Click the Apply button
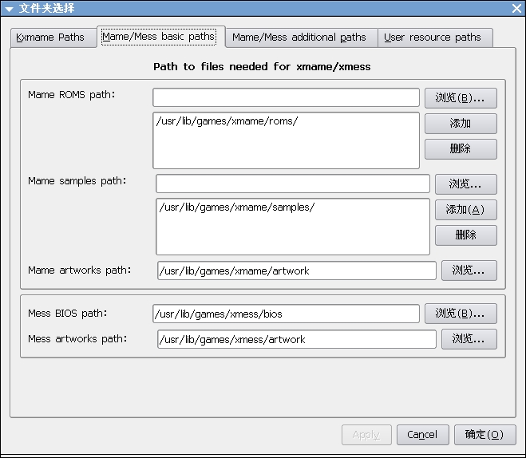This screenshot has width=526, height=458. (x=366, y=435)
